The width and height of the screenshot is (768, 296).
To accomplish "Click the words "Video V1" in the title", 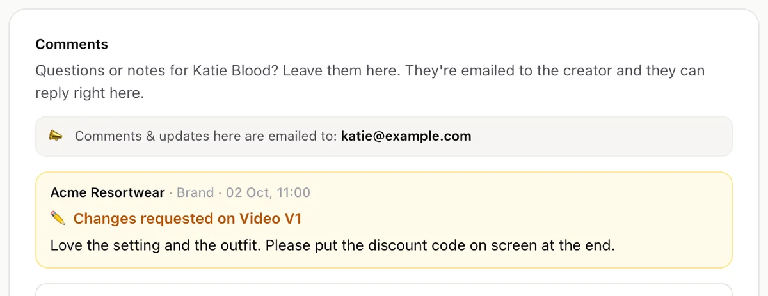I will pos(270,219).
